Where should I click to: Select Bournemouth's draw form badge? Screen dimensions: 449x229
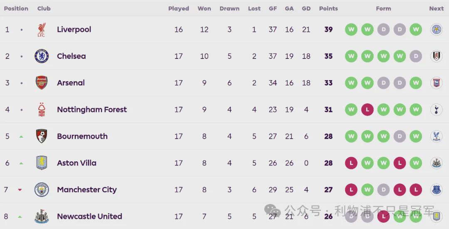[400, 136]
